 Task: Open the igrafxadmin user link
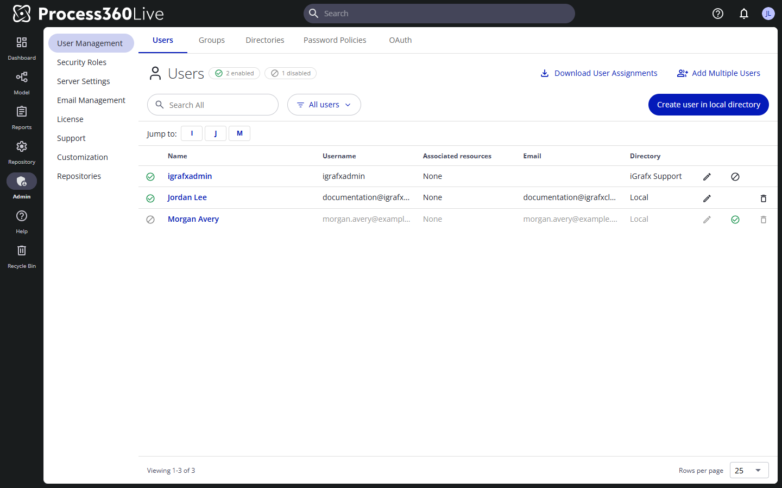pyautogui.click(x=190, y=176)
